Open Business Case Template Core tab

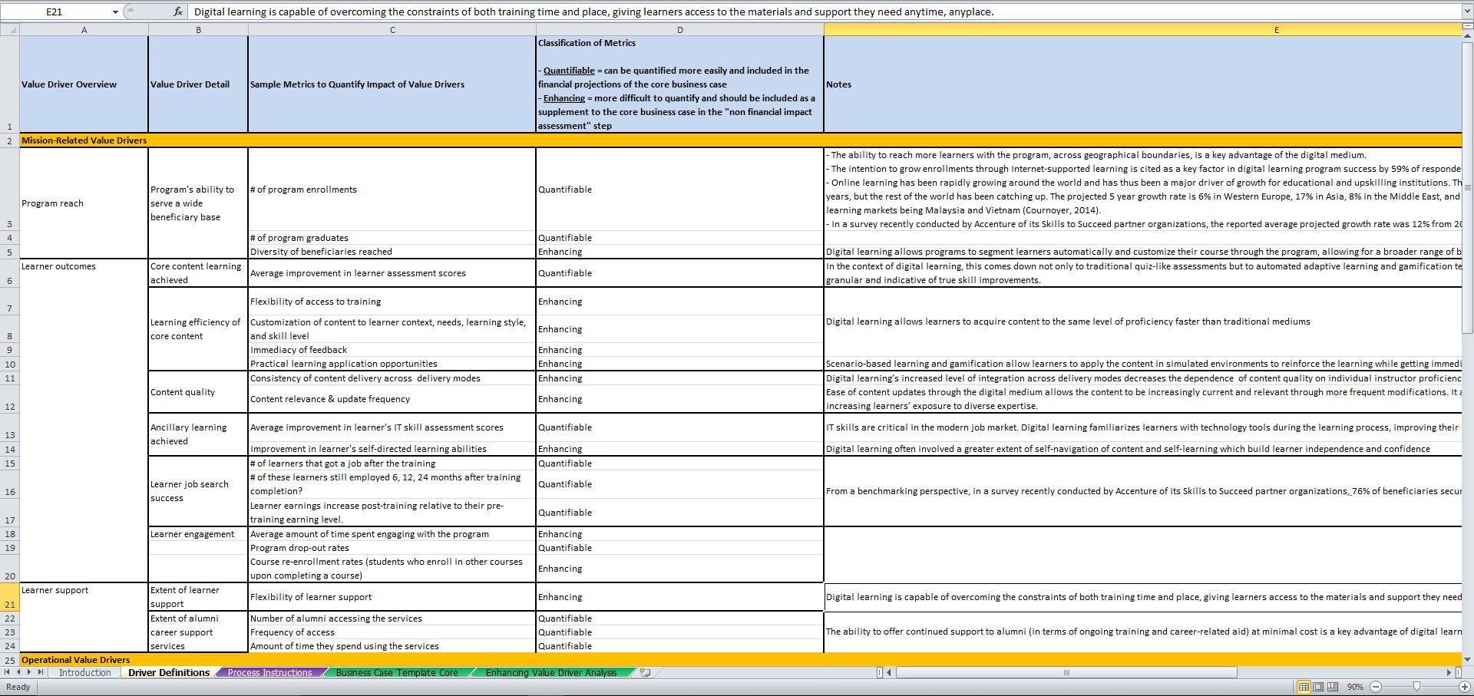click(397, 673)
